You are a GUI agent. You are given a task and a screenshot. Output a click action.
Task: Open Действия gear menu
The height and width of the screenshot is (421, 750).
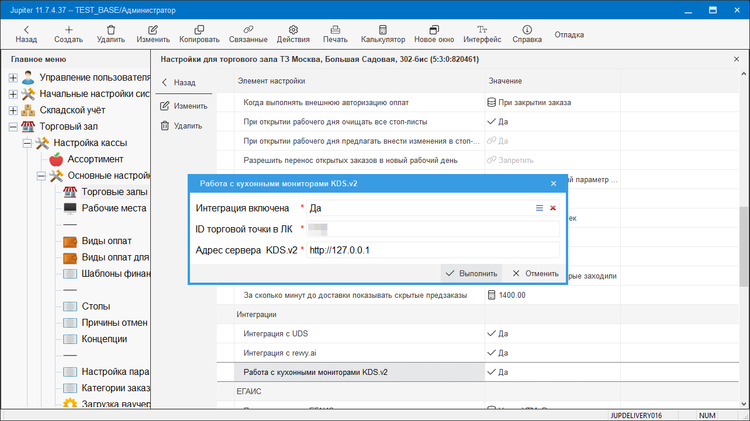click(293, 30)
